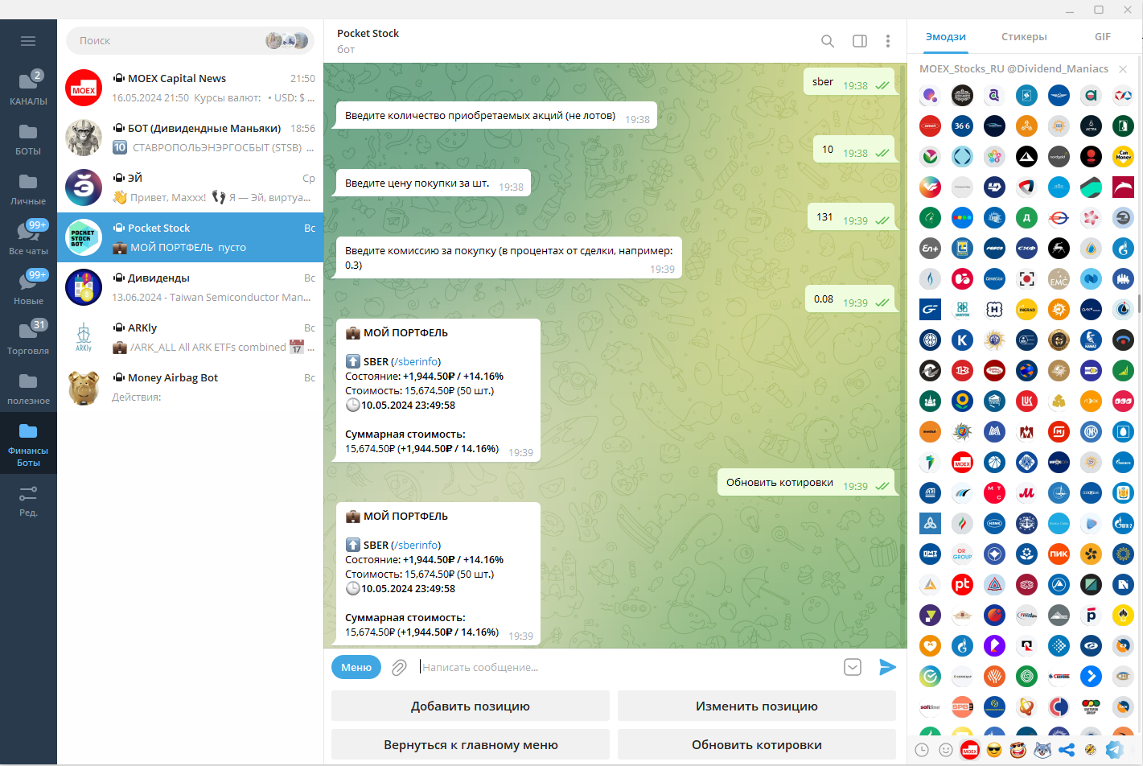
Task: Insert the 36.6 pharmacy logo emoji
Action: tap(962, 126)
